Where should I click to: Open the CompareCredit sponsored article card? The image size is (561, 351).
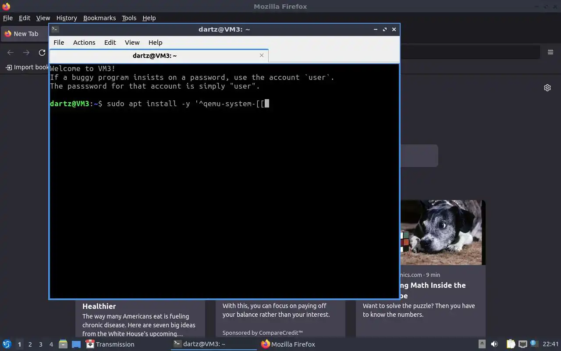280,319
